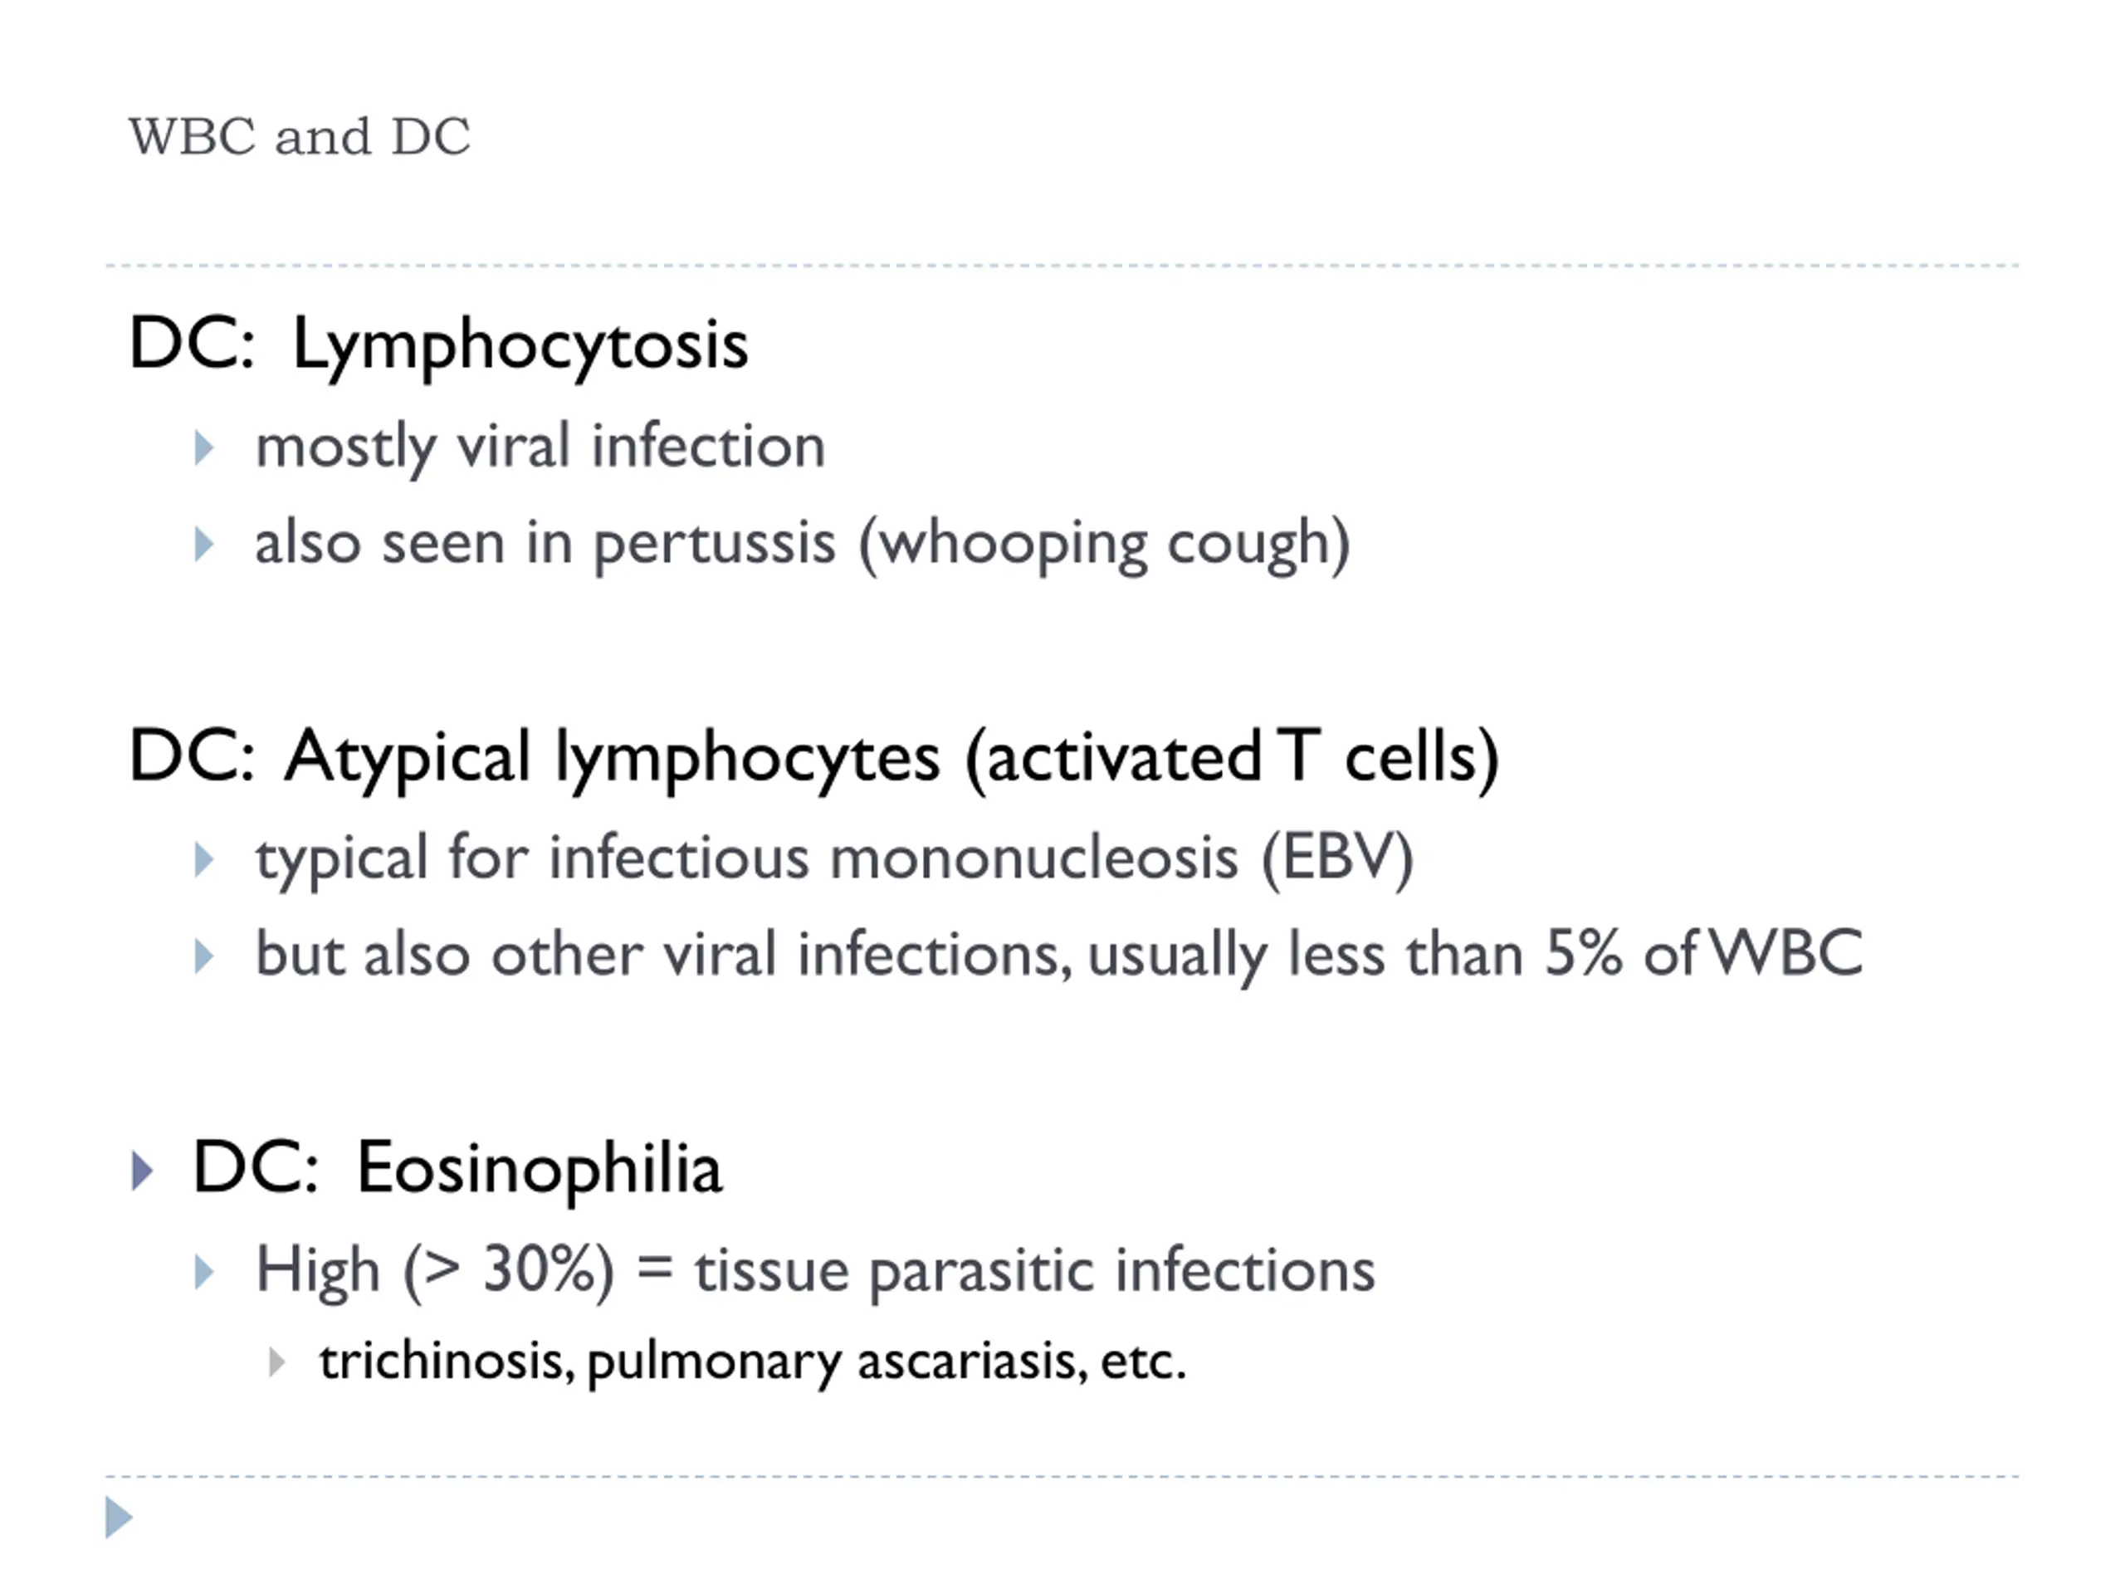Click the text 'mostly viral infection'

[540, 447]
